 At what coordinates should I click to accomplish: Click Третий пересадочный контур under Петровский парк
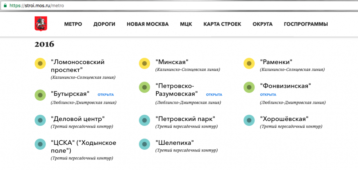tap(186, 127)
